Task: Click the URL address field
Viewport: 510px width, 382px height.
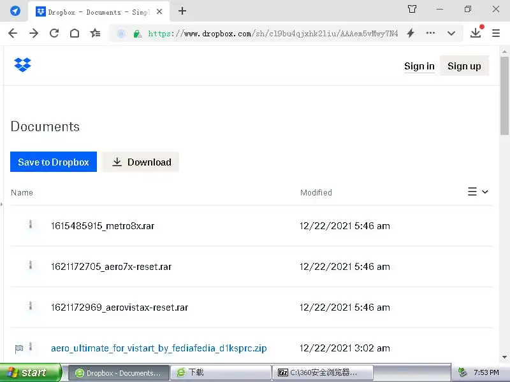Action: pos(273,34)
